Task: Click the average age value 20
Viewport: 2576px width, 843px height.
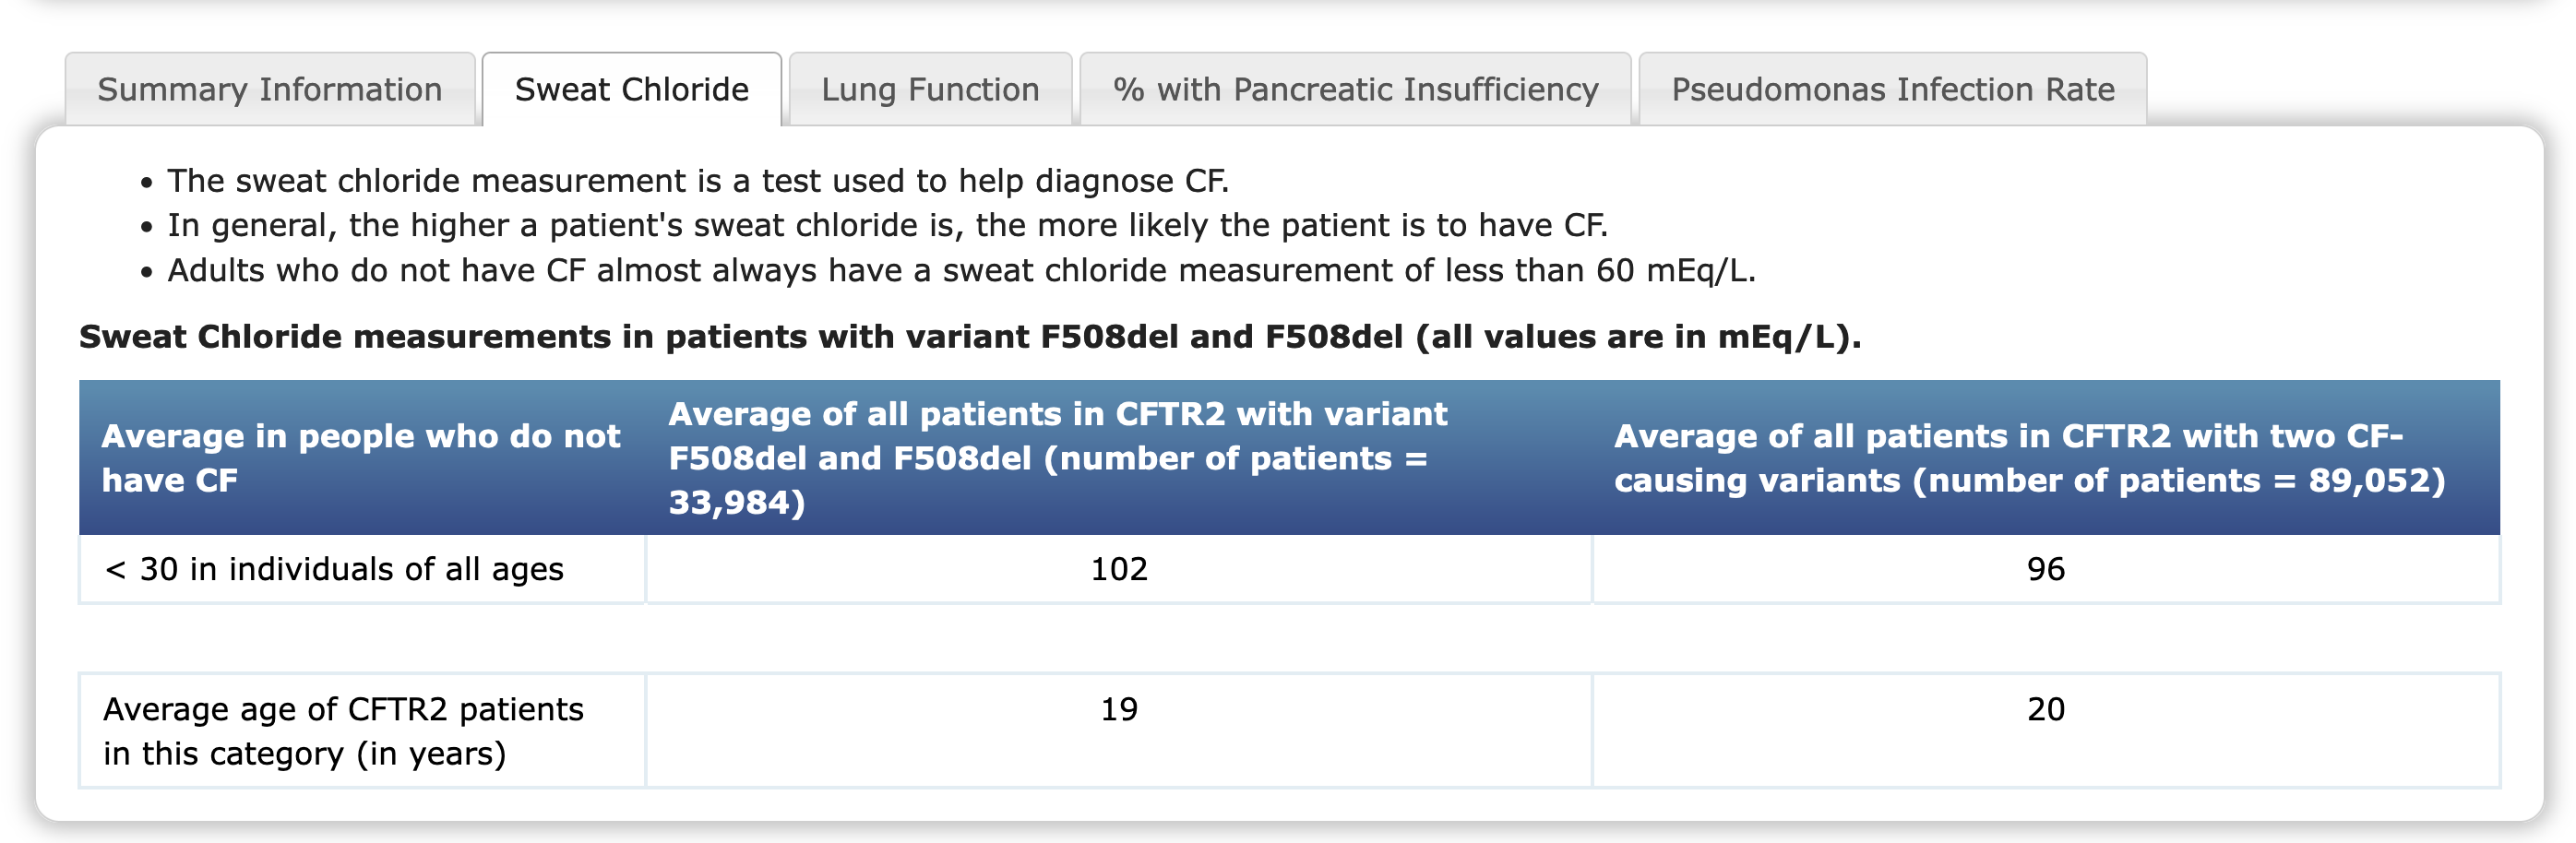Action: tap(2046, 709)
